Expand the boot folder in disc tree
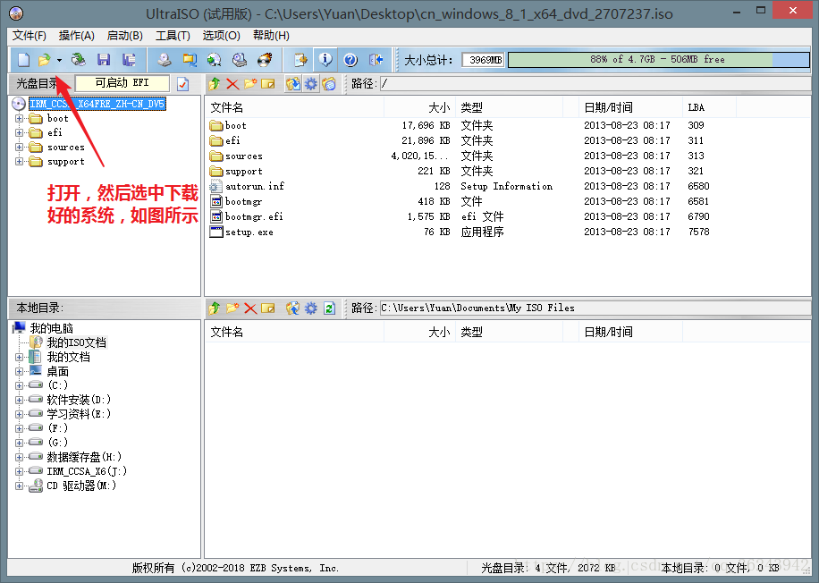 [x=20, y=118]
